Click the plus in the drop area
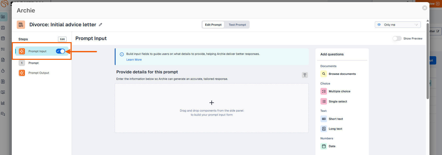 211,103
